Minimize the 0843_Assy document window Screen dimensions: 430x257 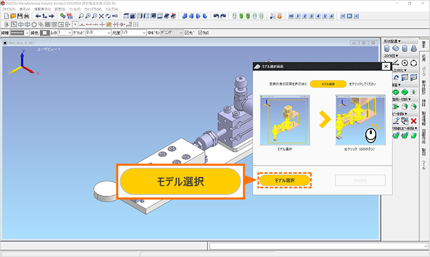(354, 43)
